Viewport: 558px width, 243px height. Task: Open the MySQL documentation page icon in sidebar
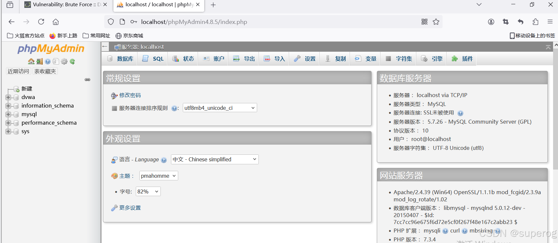56,61
